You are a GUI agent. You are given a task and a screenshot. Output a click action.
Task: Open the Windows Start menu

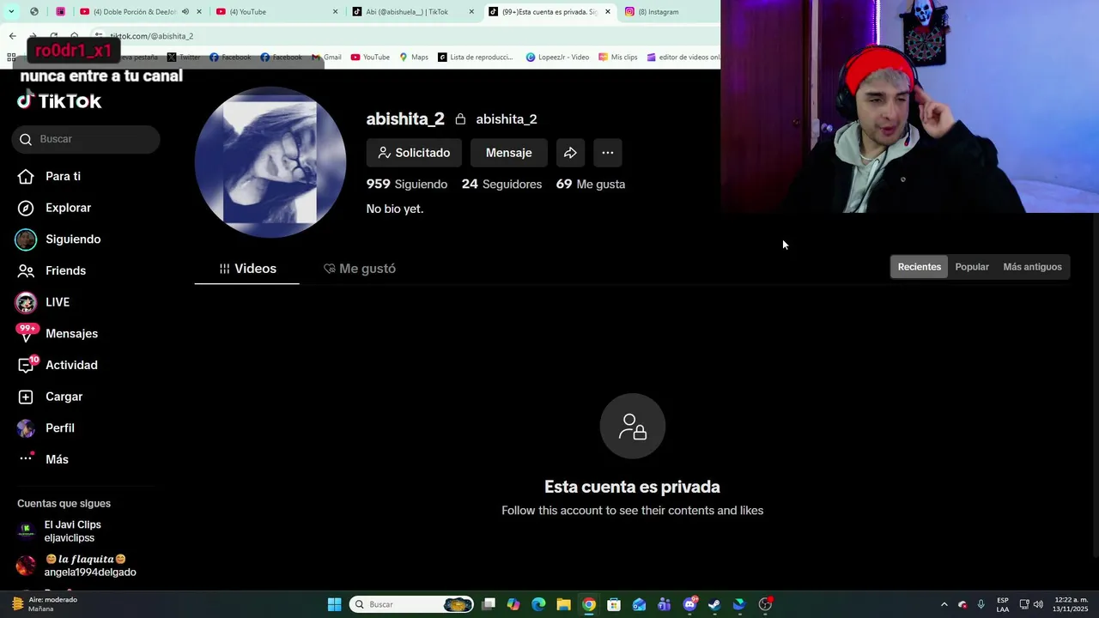pyautogui.click(x=334, y=604)
